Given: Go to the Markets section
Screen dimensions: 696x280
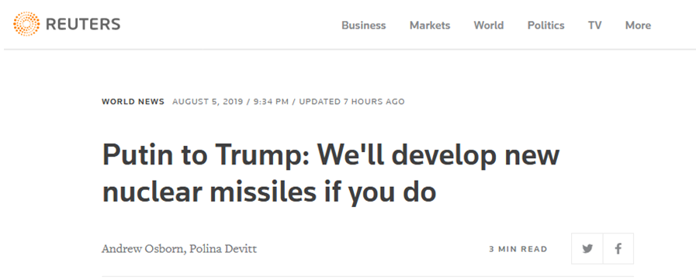Looking at the screenshot, I should tap(430, 26).
